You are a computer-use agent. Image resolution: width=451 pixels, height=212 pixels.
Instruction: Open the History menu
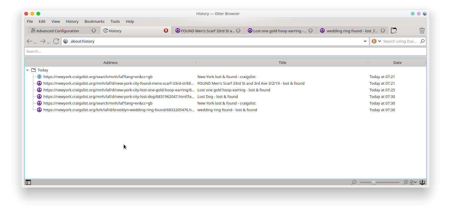[72, 21]
